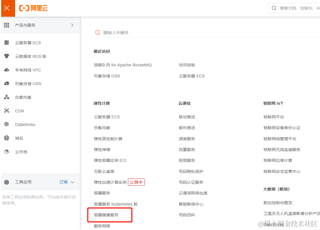
Task: Open DataWorks in sidebar
Action: pyautogui.click(x=25, y=125)
